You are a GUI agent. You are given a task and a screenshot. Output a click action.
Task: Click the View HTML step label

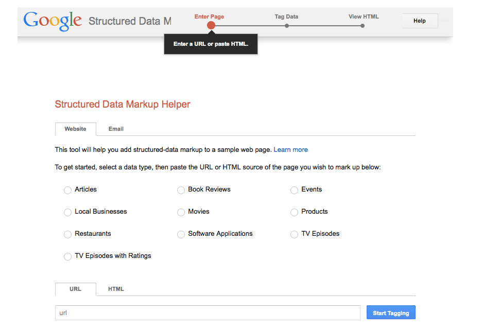[364, 16]
